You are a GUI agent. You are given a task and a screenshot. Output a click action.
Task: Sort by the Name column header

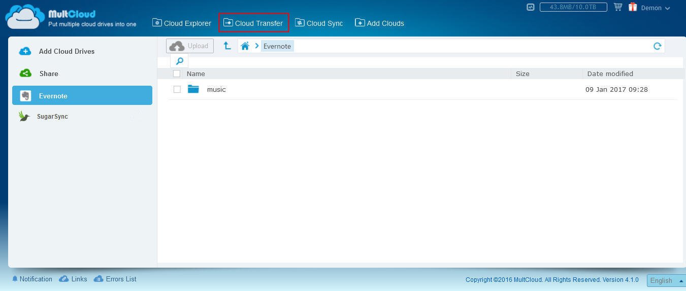pyautogui.click(x=196, y=74)
